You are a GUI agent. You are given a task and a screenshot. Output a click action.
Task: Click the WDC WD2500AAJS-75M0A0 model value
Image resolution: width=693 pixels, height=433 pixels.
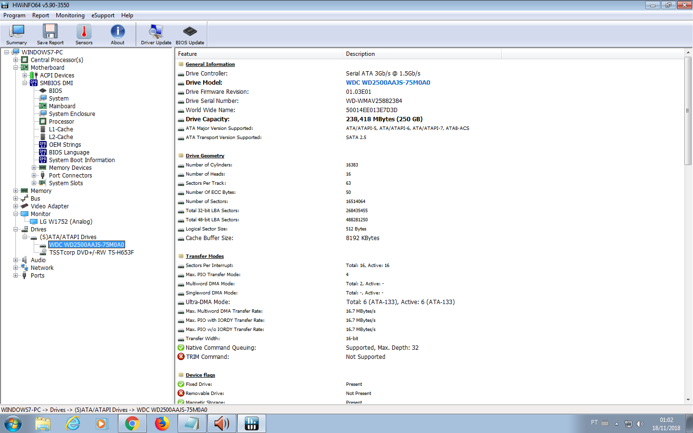tap(388, 82)
